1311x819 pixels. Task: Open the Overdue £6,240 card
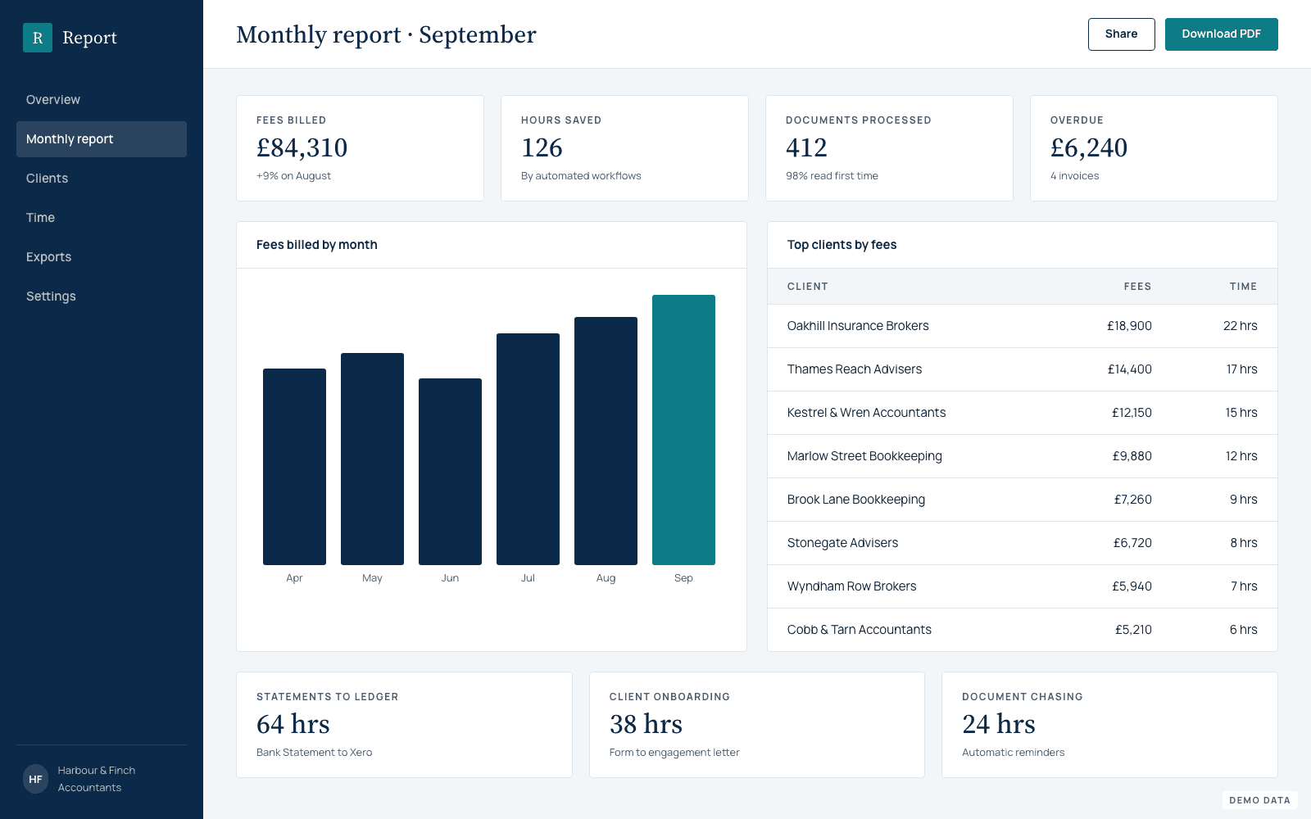1154,148
